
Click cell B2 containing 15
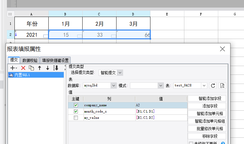(65, 35)
